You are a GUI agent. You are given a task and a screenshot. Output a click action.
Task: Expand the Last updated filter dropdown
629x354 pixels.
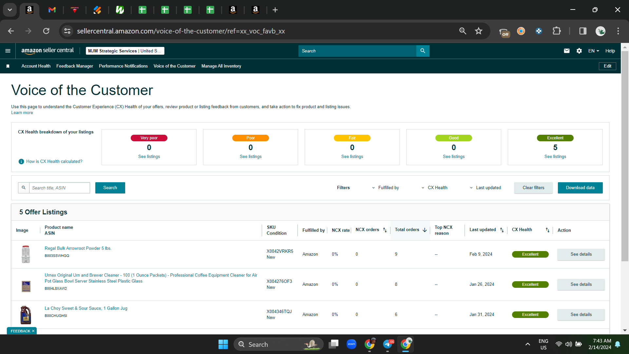click(x=485, y=188)
